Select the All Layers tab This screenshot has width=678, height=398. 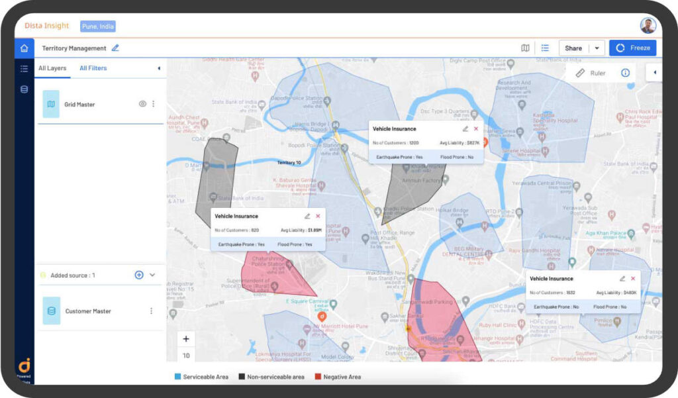tap(52, 68)
